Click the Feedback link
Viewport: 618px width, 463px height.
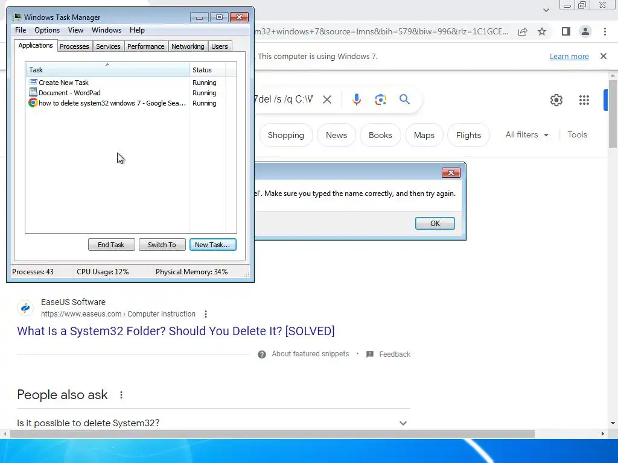coord(395,354)
